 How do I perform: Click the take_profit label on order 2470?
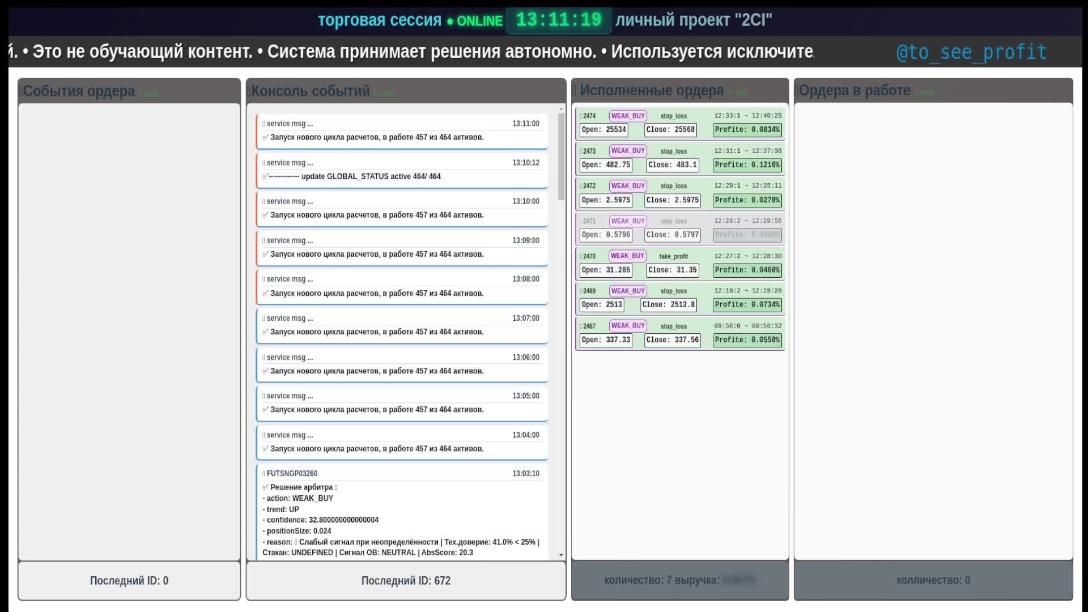pos(673,257)
